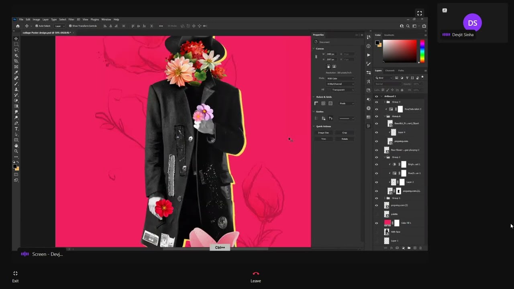Open the Mode RGB Color dropdown
Image resolution: width=514 pixels, height=289 pixels.
tap(340, 78)
